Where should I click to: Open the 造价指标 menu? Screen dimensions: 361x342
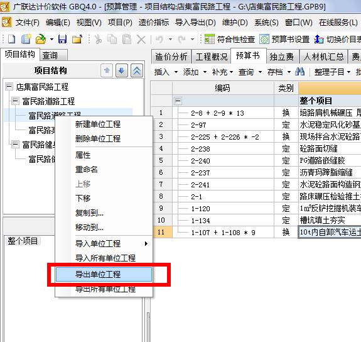click(154, 23)
